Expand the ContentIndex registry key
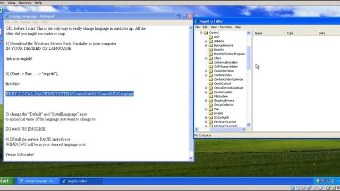 coord(206,75)
